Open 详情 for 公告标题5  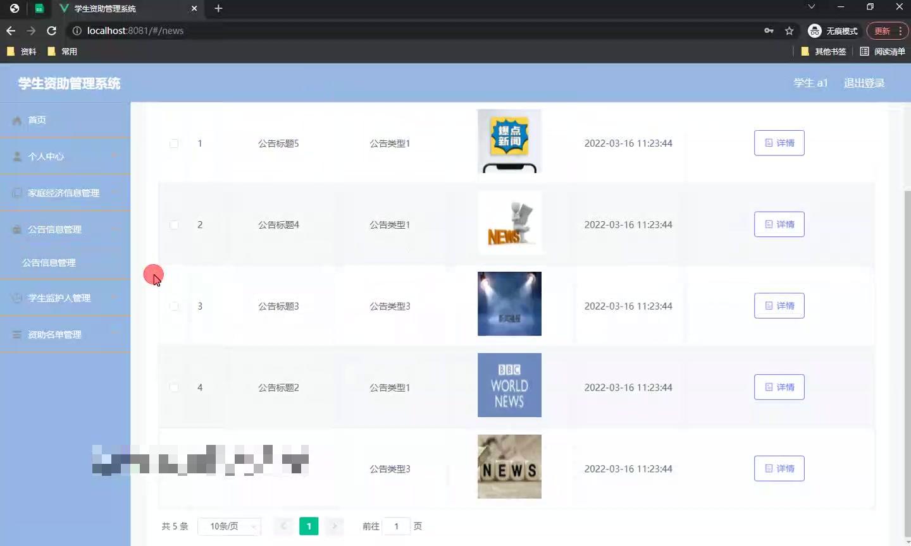[779, 143]
